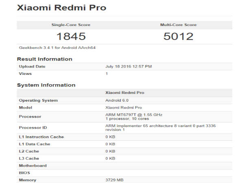The width and height of the screenshot is (244, 183).
Task: Select the Views row label
Action: tap(25, 74)
